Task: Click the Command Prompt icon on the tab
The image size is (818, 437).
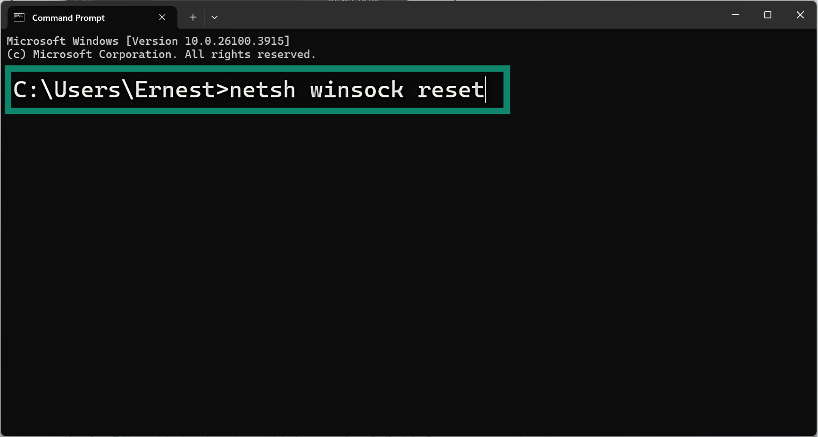Action: pos(18,17)
